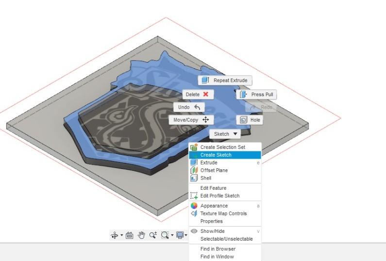This screenshot has height=261, width=386.
Task: Select Shell in the context menu
Action: tap(225, 178)
